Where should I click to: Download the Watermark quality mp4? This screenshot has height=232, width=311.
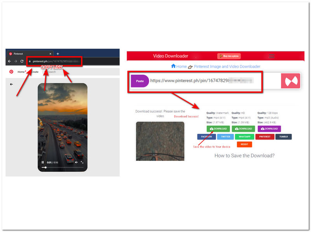point(218,128)
